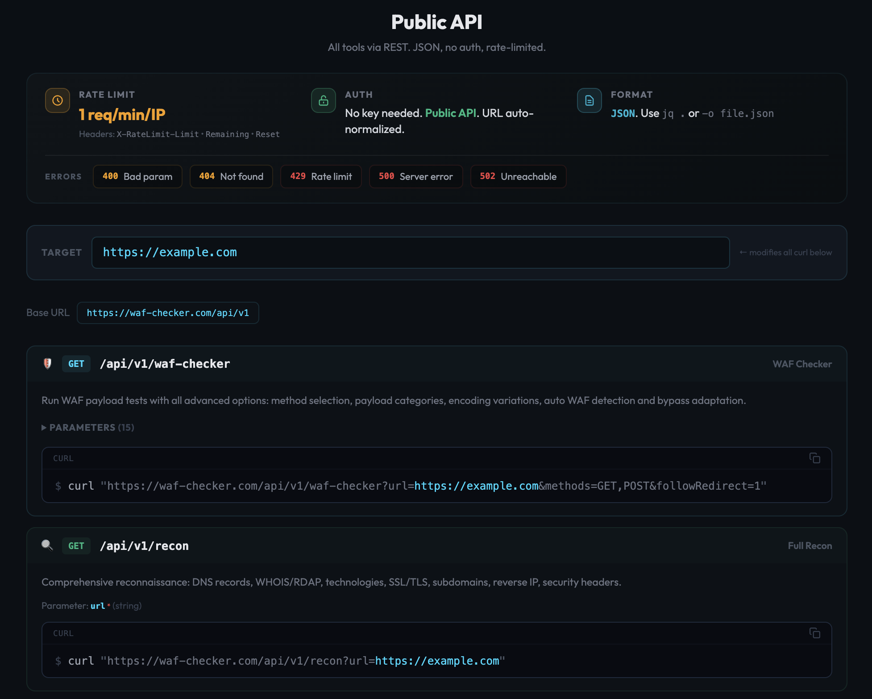Click the /api/v1/waf-checker endpoint path
Viewport: 872px width, 699px height.
coord(165,364)
